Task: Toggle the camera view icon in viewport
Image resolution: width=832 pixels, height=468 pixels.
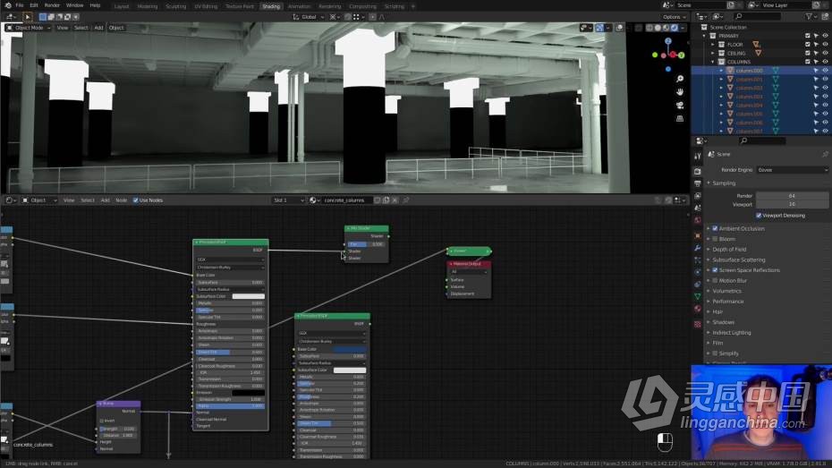Action: 680,105
